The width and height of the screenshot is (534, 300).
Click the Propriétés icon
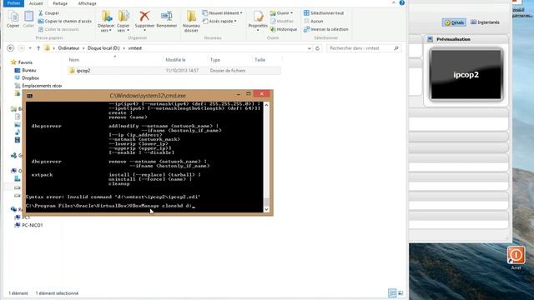click(x=258, y=17)
